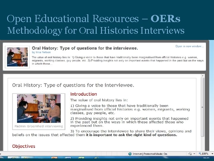Open the 'Open in new window...' link
This screenshot has height=161, width=214.
point(189,46)
